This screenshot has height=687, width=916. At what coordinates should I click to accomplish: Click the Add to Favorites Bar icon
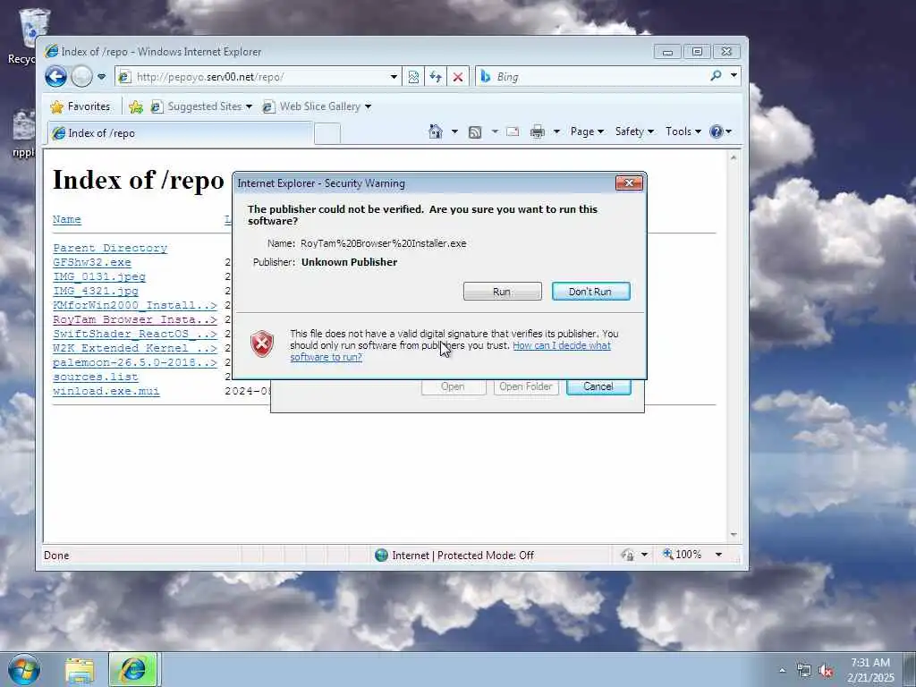(136, 106)
